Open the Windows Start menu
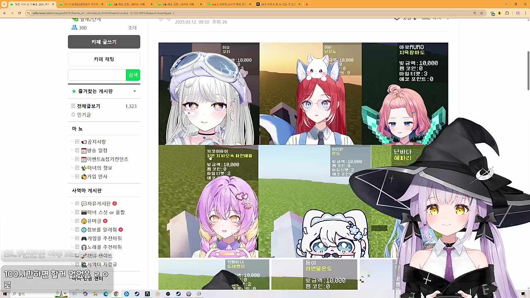The height and width of the screenshot is (298, 530). 5,294
